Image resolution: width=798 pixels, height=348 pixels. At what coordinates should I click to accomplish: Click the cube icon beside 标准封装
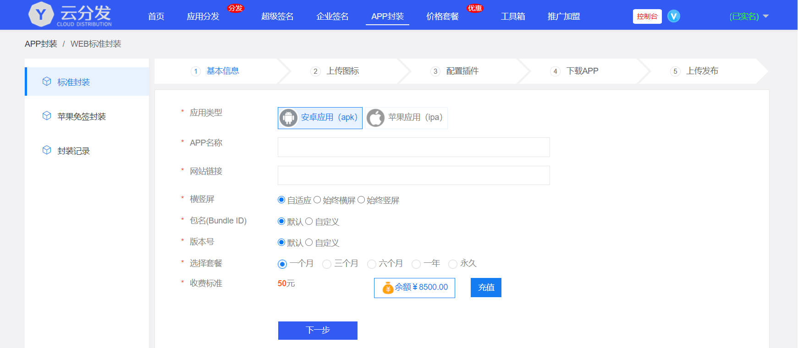pos(47,82)
